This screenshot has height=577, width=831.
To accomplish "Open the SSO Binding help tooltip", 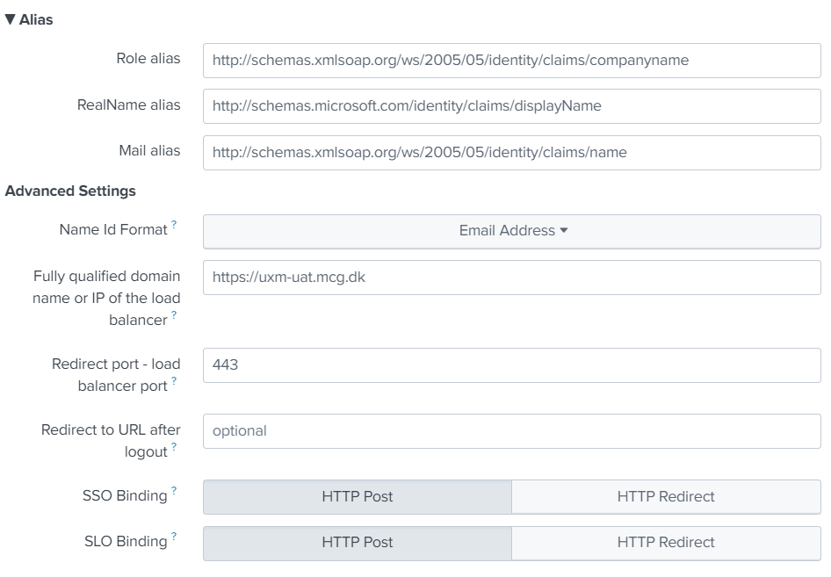I will click(x=174, y=492).
